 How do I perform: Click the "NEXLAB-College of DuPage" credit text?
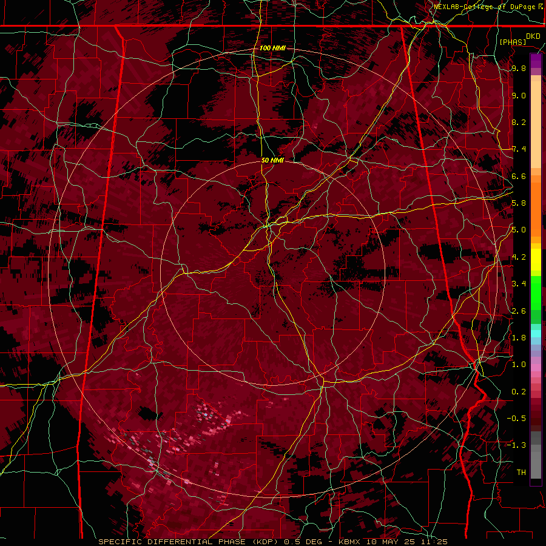(x=485, y=7)
